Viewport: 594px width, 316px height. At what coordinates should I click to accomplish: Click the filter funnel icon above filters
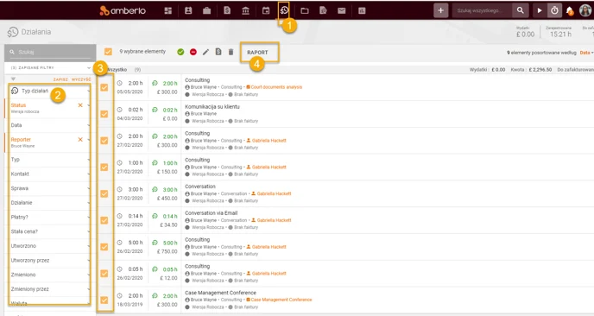13,79
